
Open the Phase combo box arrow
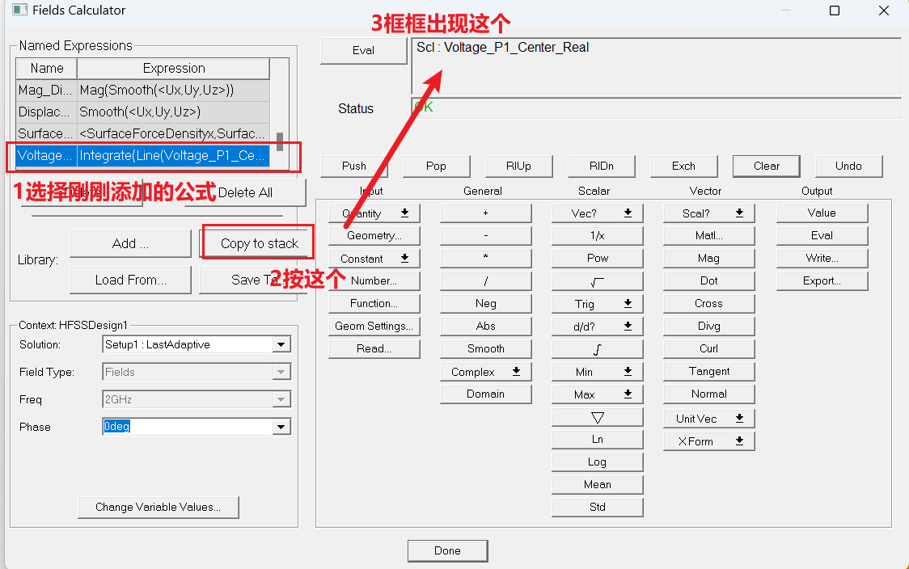[281, 427]
